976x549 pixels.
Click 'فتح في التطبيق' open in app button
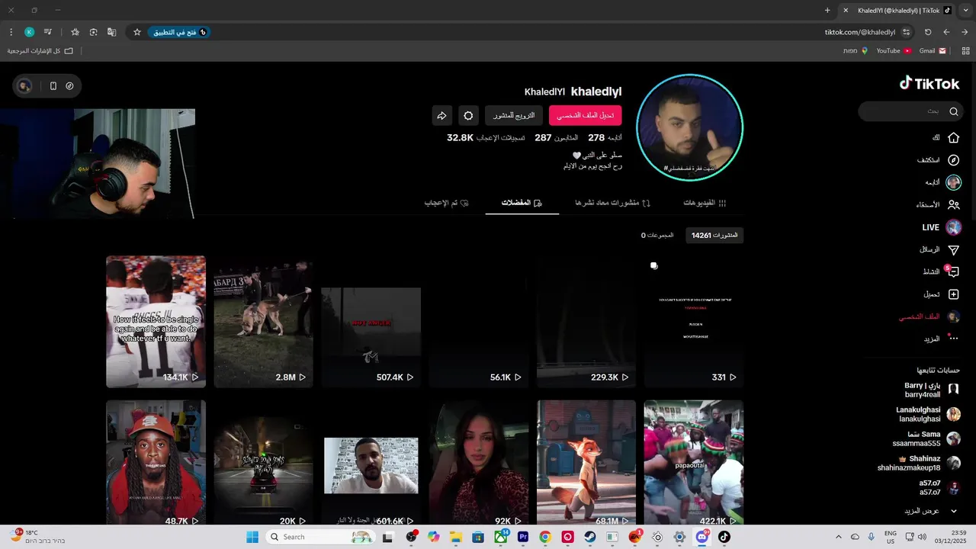point(178,32)
